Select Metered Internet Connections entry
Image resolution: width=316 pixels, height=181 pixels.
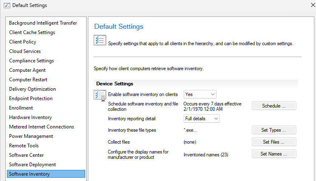(x=42, y=127)
